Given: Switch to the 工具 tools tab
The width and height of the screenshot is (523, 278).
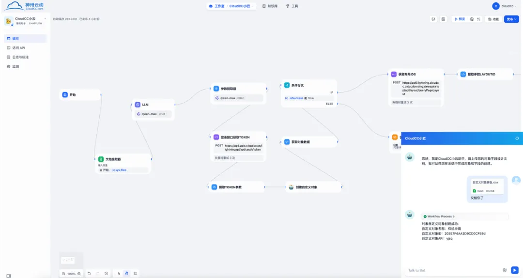Looking at the screenshot, I should click(292, 6).
